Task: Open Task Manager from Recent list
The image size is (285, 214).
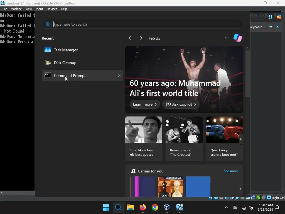Action: click(x=82, y=50)
